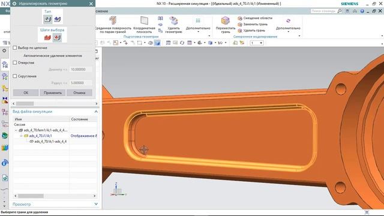Click command search input field
Image resolution: width=384 pixels, height=216 pixels.
(x=324, y=11)
